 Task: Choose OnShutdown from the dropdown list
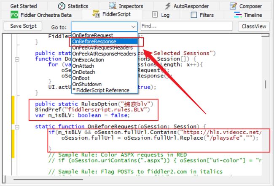coord(105,84)
